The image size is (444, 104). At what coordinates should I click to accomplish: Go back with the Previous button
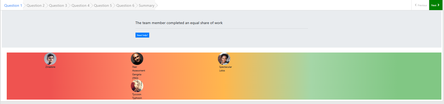click(421, 5)
